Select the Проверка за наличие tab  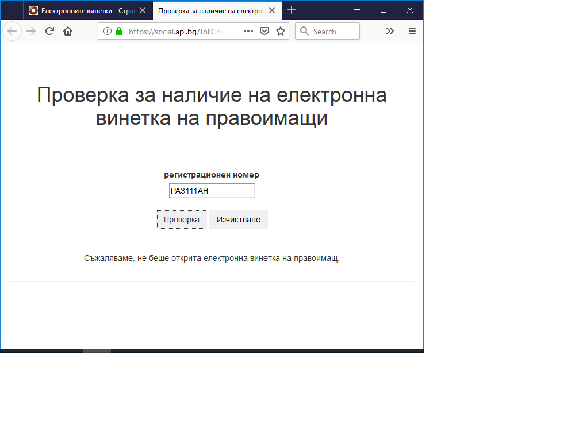210,10
